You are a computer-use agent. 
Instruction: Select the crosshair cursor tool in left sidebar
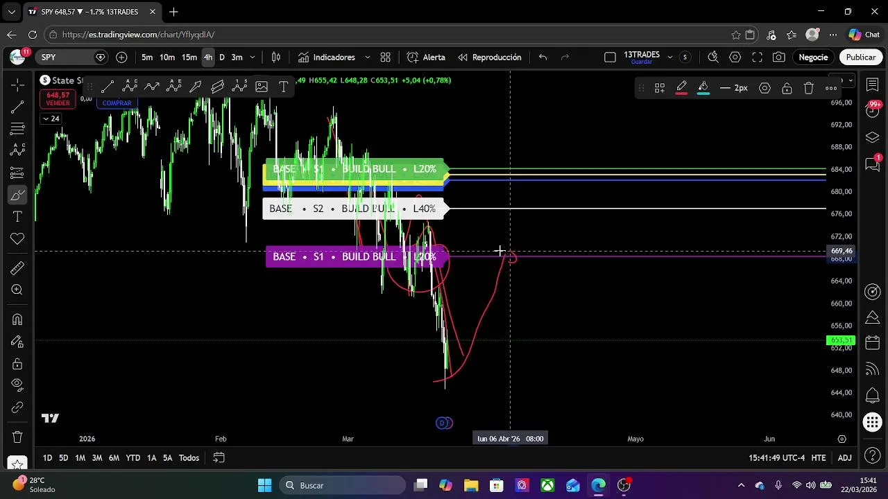[x=17, y=85]
